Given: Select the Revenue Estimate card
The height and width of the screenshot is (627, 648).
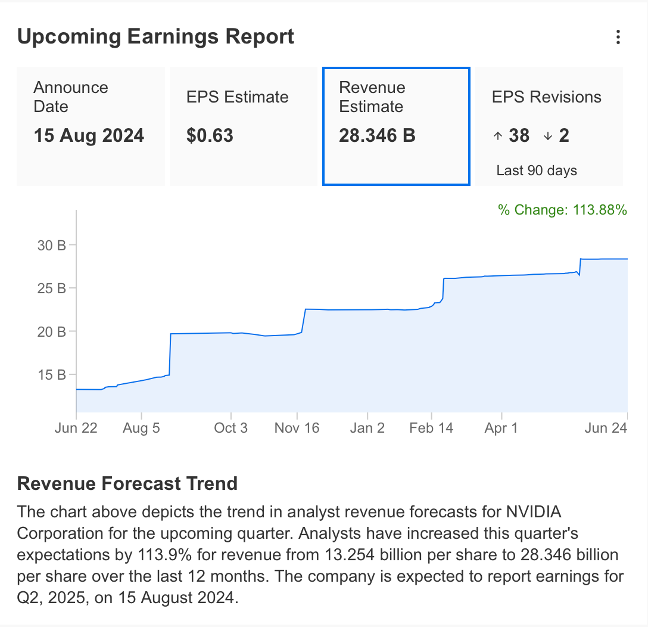Looking at the screenshot, I should click(396, 126).
